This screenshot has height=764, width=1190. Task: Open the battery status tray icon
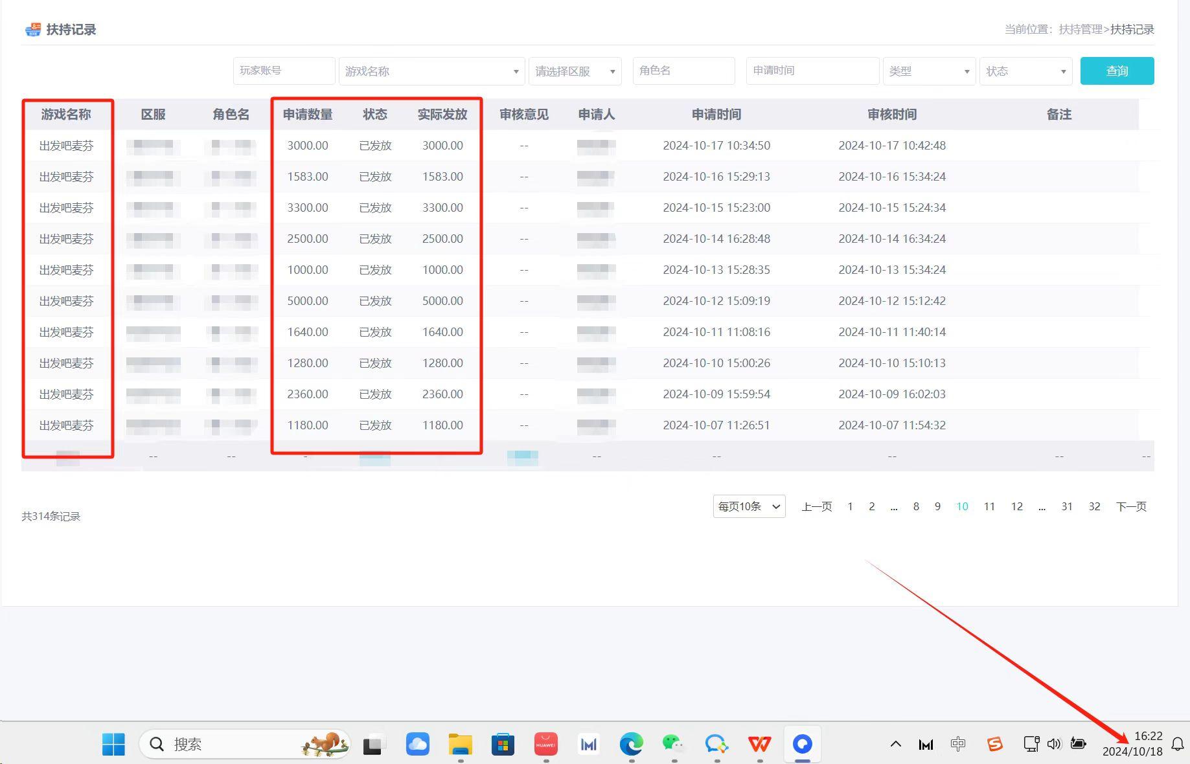pos(1078,743)
